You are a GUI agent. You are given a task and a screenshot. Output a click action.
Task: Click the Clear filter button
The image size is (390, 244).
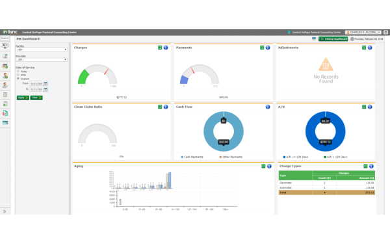pos(36,98)
